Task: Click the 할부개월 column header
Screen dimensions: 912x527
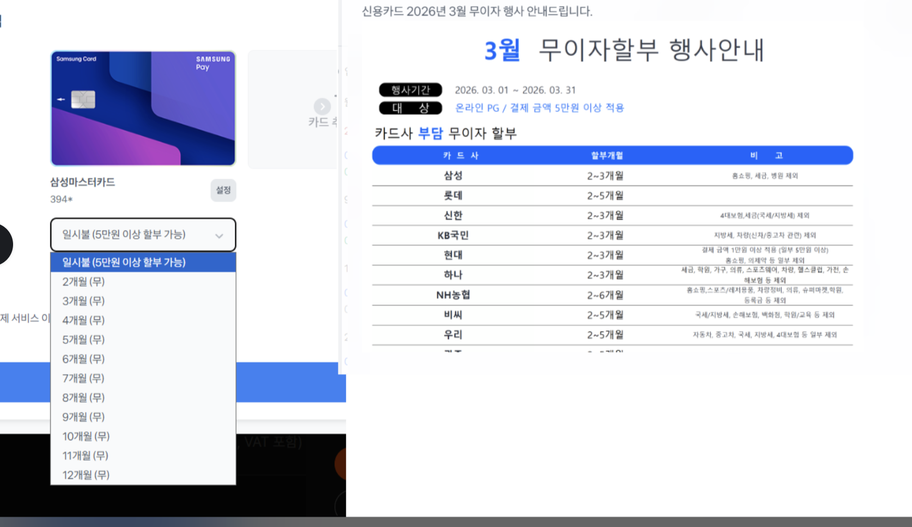Action: coord(607,156)
